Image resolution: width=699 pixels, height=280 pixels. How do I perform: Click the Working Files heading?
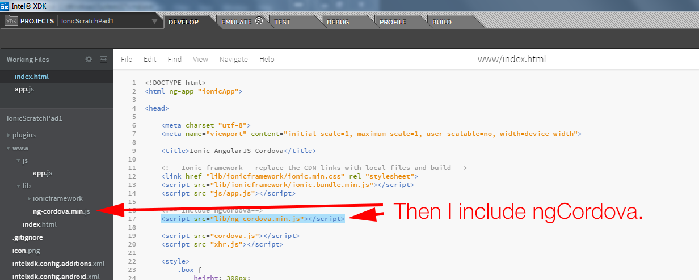28,60
